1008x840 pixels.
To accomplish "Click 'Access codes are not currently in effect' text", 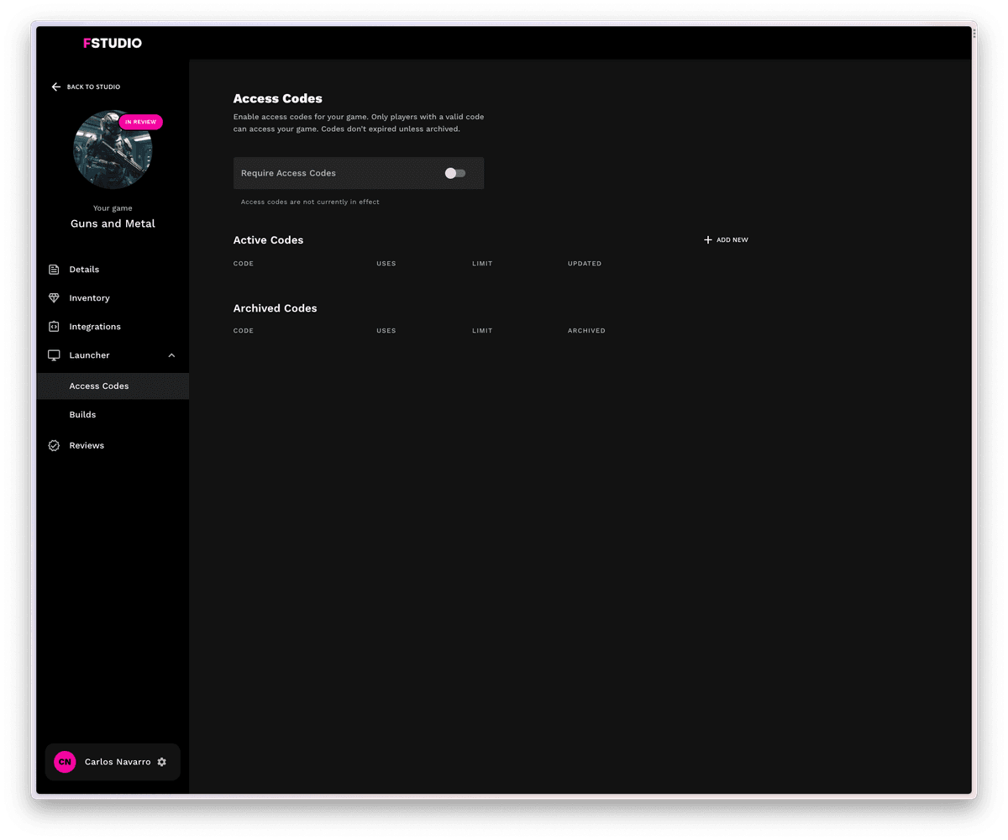I will (x=310, y=202).
